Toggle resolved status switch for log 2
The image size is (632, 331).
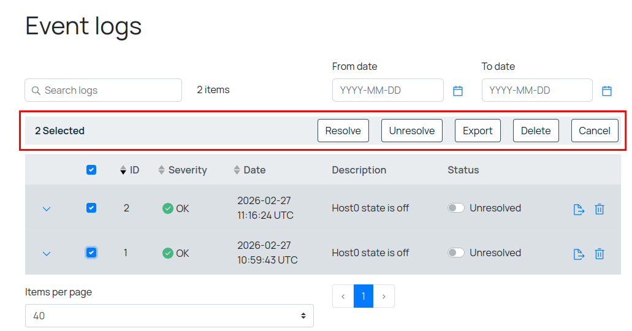click(x=456, y=208)
